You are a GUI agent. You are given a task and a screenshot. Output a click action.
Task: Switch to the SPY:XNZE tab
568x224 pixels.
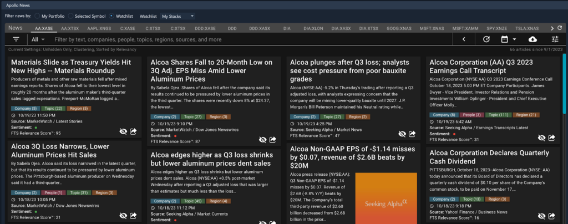[496, 28]
